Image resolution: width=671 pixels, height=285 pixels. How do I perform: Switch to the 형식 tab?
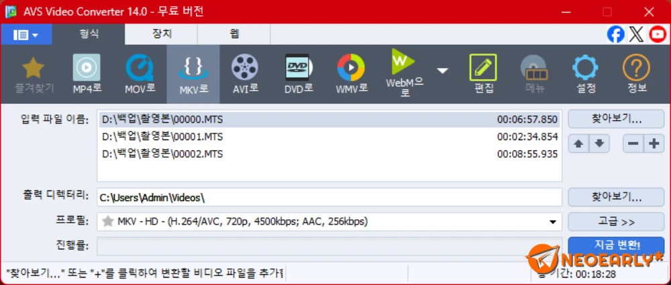click(89, 35)
